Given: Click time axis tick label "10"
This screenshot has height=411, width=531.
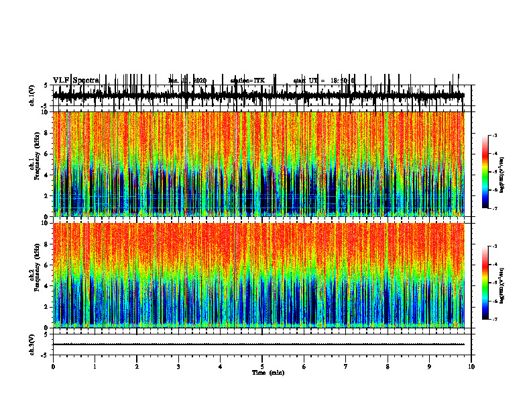Looking at the screenshot, I should pos(471,367).
